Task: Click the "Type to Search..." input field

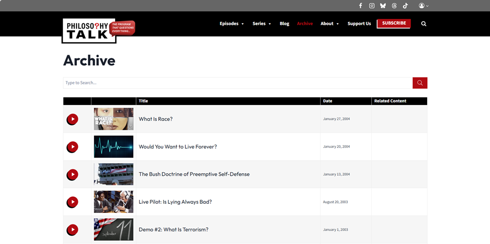Action: tap(237, 83)
